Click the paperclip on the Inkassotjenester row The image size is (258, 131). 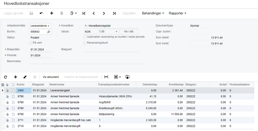[x=7, y=96]
